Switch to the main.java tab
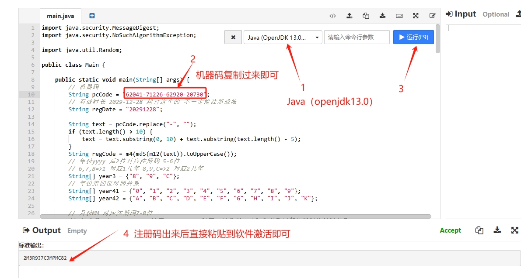This screenshot has width=521, height=278. (60, 16)
